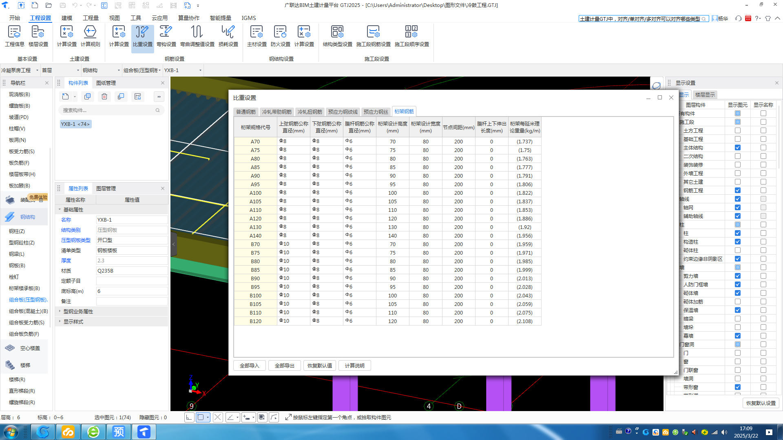Switch to 冷轧带肋钢筋 tab
783x440 pixels.
277,112
